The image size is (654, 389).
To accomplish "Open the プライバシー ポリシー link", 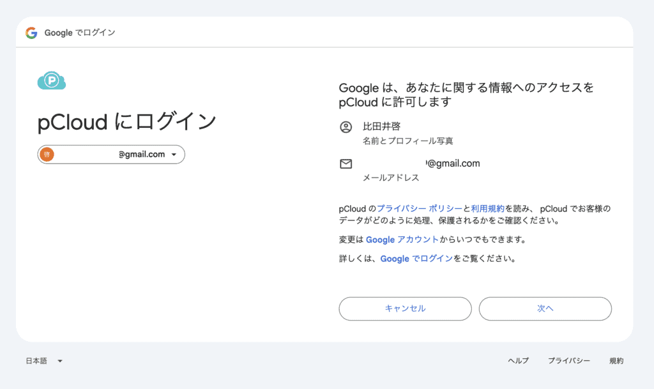I will coord(420,208).
